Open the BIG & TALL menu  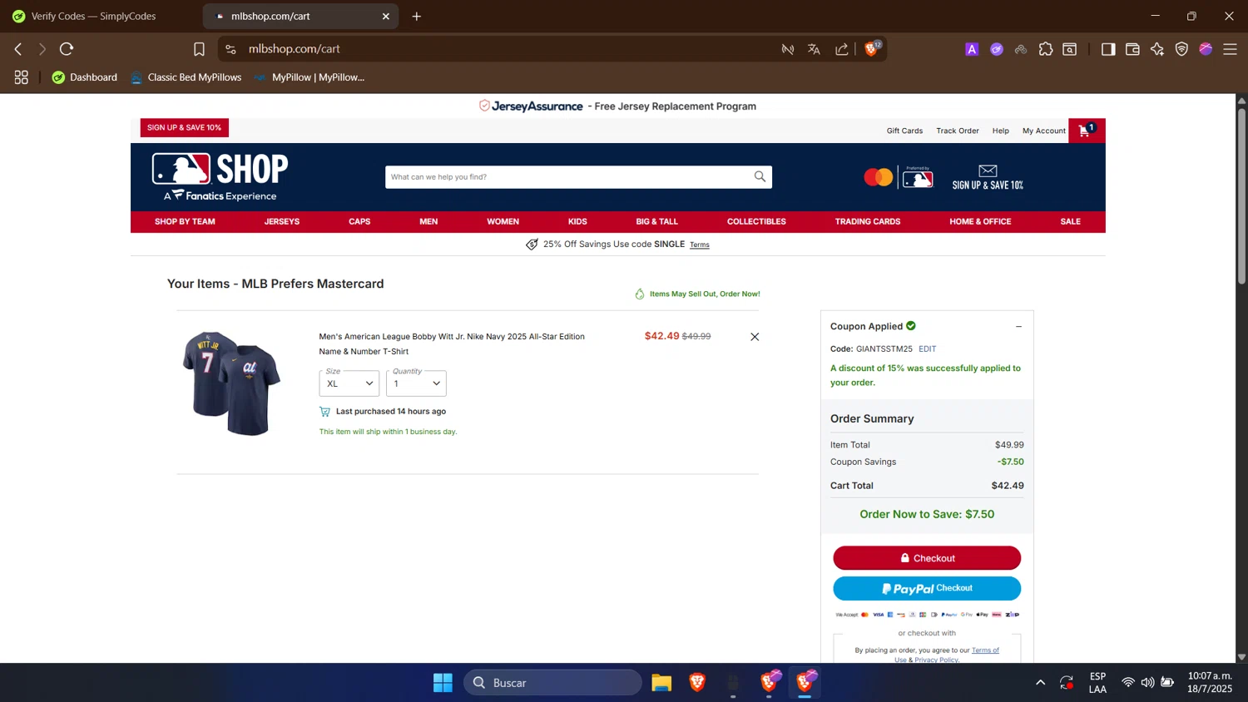[x=657, y=222]
